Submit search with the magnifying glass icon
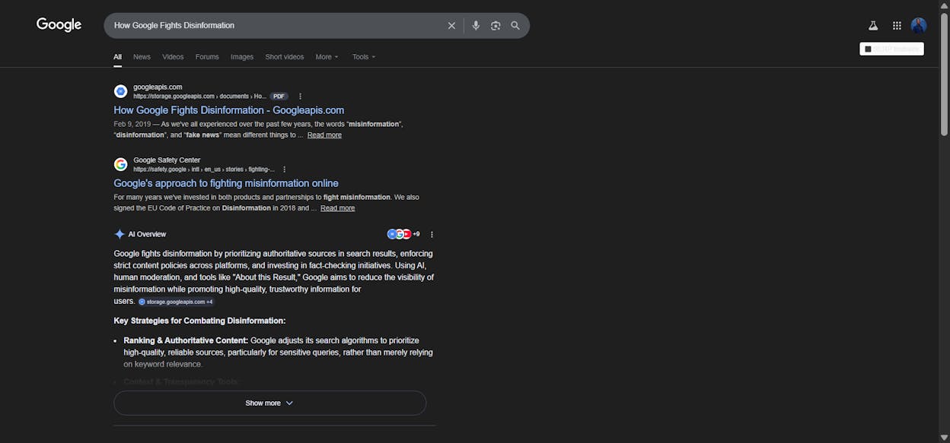The width and height of the screenshot is (950, 443). [x=515, y=26]
